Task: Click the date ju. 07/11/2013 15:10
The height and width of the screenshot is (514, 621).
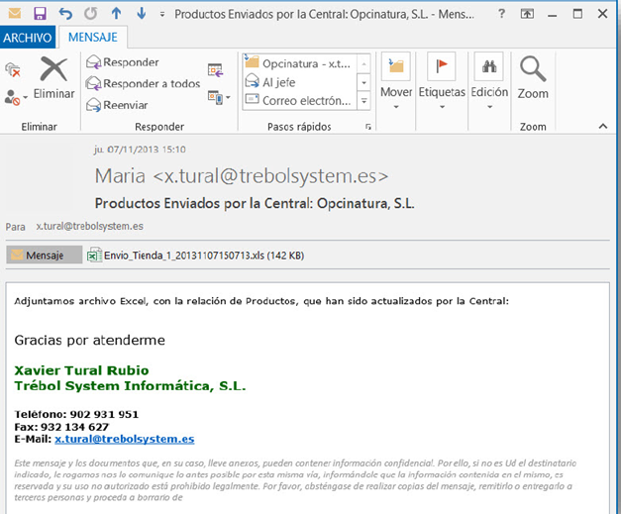Action: [140, 150]
